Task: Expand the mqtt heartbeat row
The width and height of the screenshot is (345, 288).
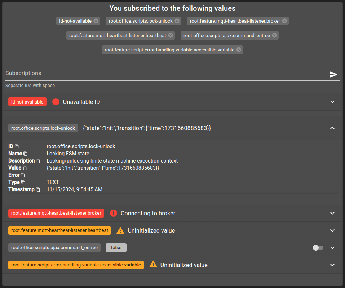Action: [x=332, y=230]
